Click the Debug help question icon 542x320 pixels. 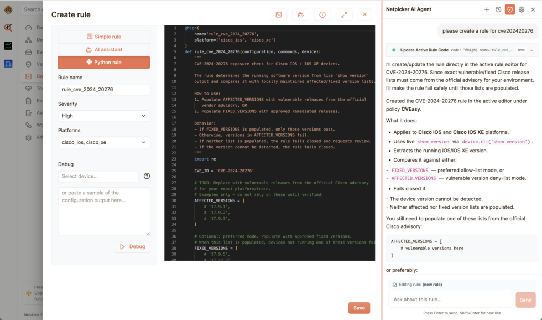pos(147,176)
